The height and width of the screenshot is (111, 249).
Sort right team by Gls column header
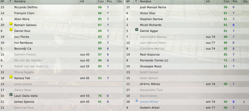pos(245,1)
